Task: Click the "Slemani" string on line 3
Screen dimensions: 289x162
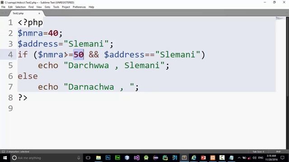Action: 86,44
